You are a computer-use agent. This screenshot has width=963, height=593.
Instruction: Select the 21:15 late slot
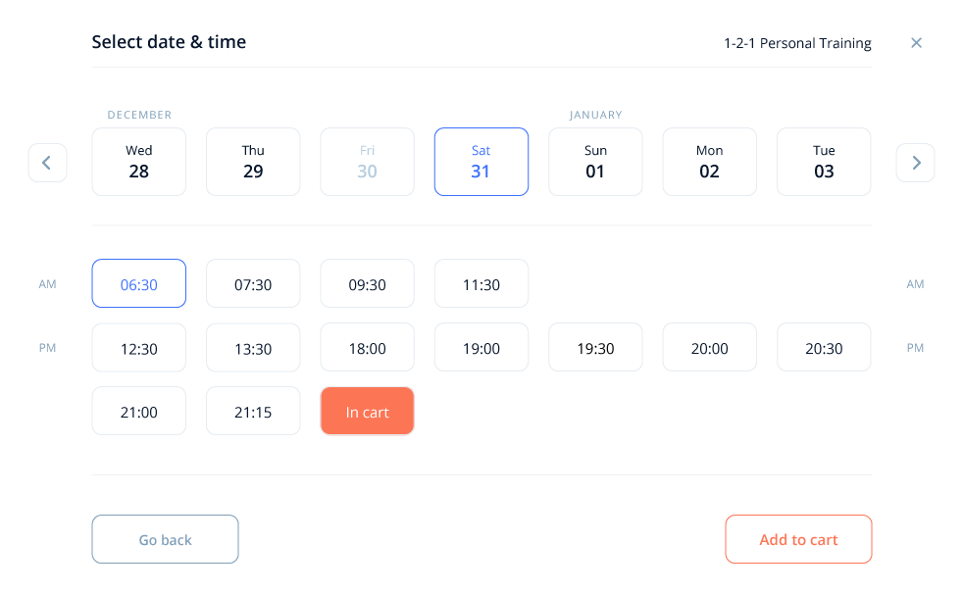[x=253, y=411]
